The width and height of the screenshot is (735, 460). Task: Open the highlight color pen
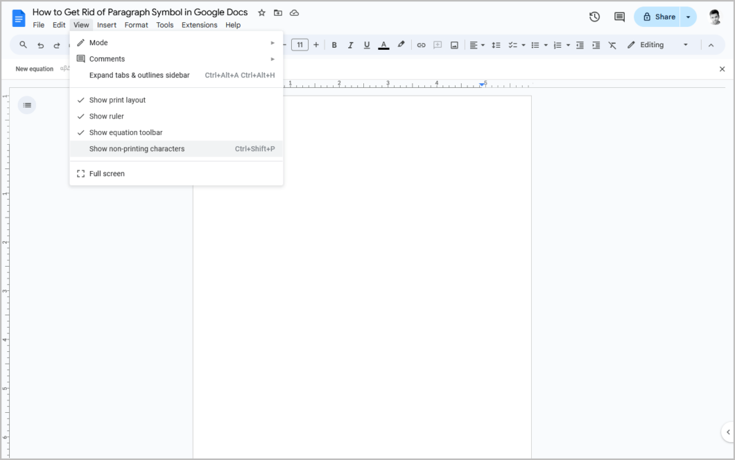401,45
